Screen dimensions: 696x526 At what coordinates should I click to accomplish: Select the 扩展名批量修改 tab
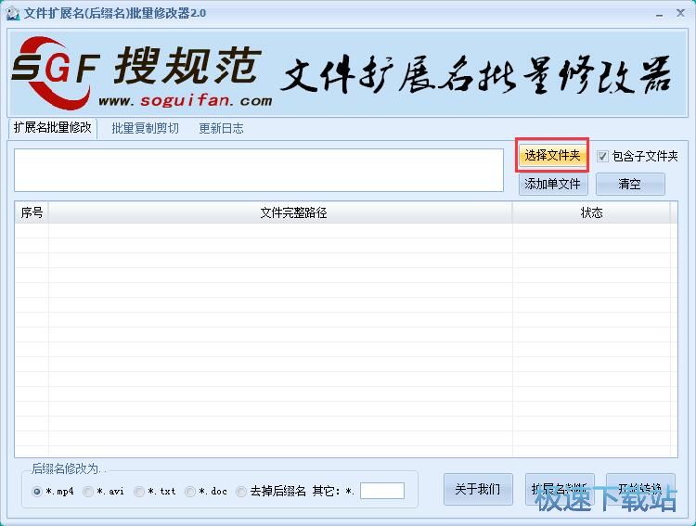(52, 128)
